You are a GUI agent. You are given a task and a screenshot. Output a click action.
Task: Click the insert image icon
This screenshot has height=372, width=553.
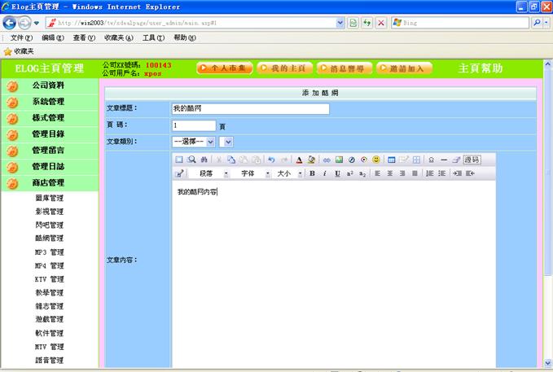[340, 160]
